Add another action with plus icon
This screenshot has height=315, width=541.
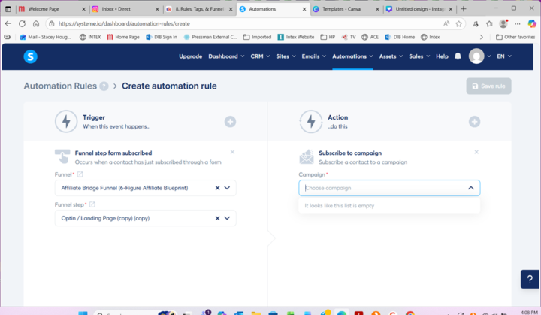474,121
